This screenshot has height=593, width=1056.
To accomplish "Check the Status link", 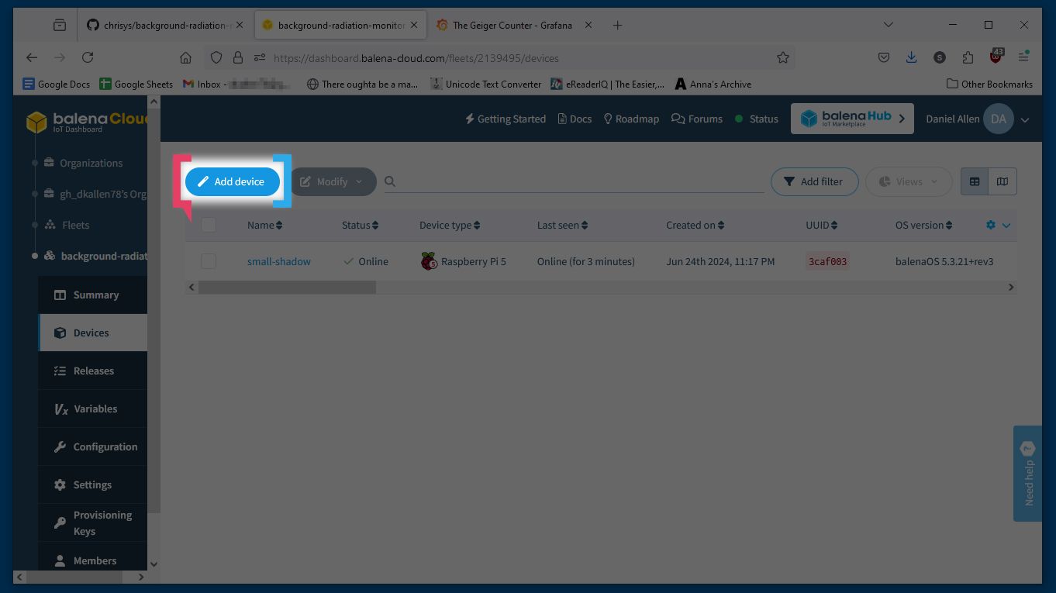I will coord(757,119).
